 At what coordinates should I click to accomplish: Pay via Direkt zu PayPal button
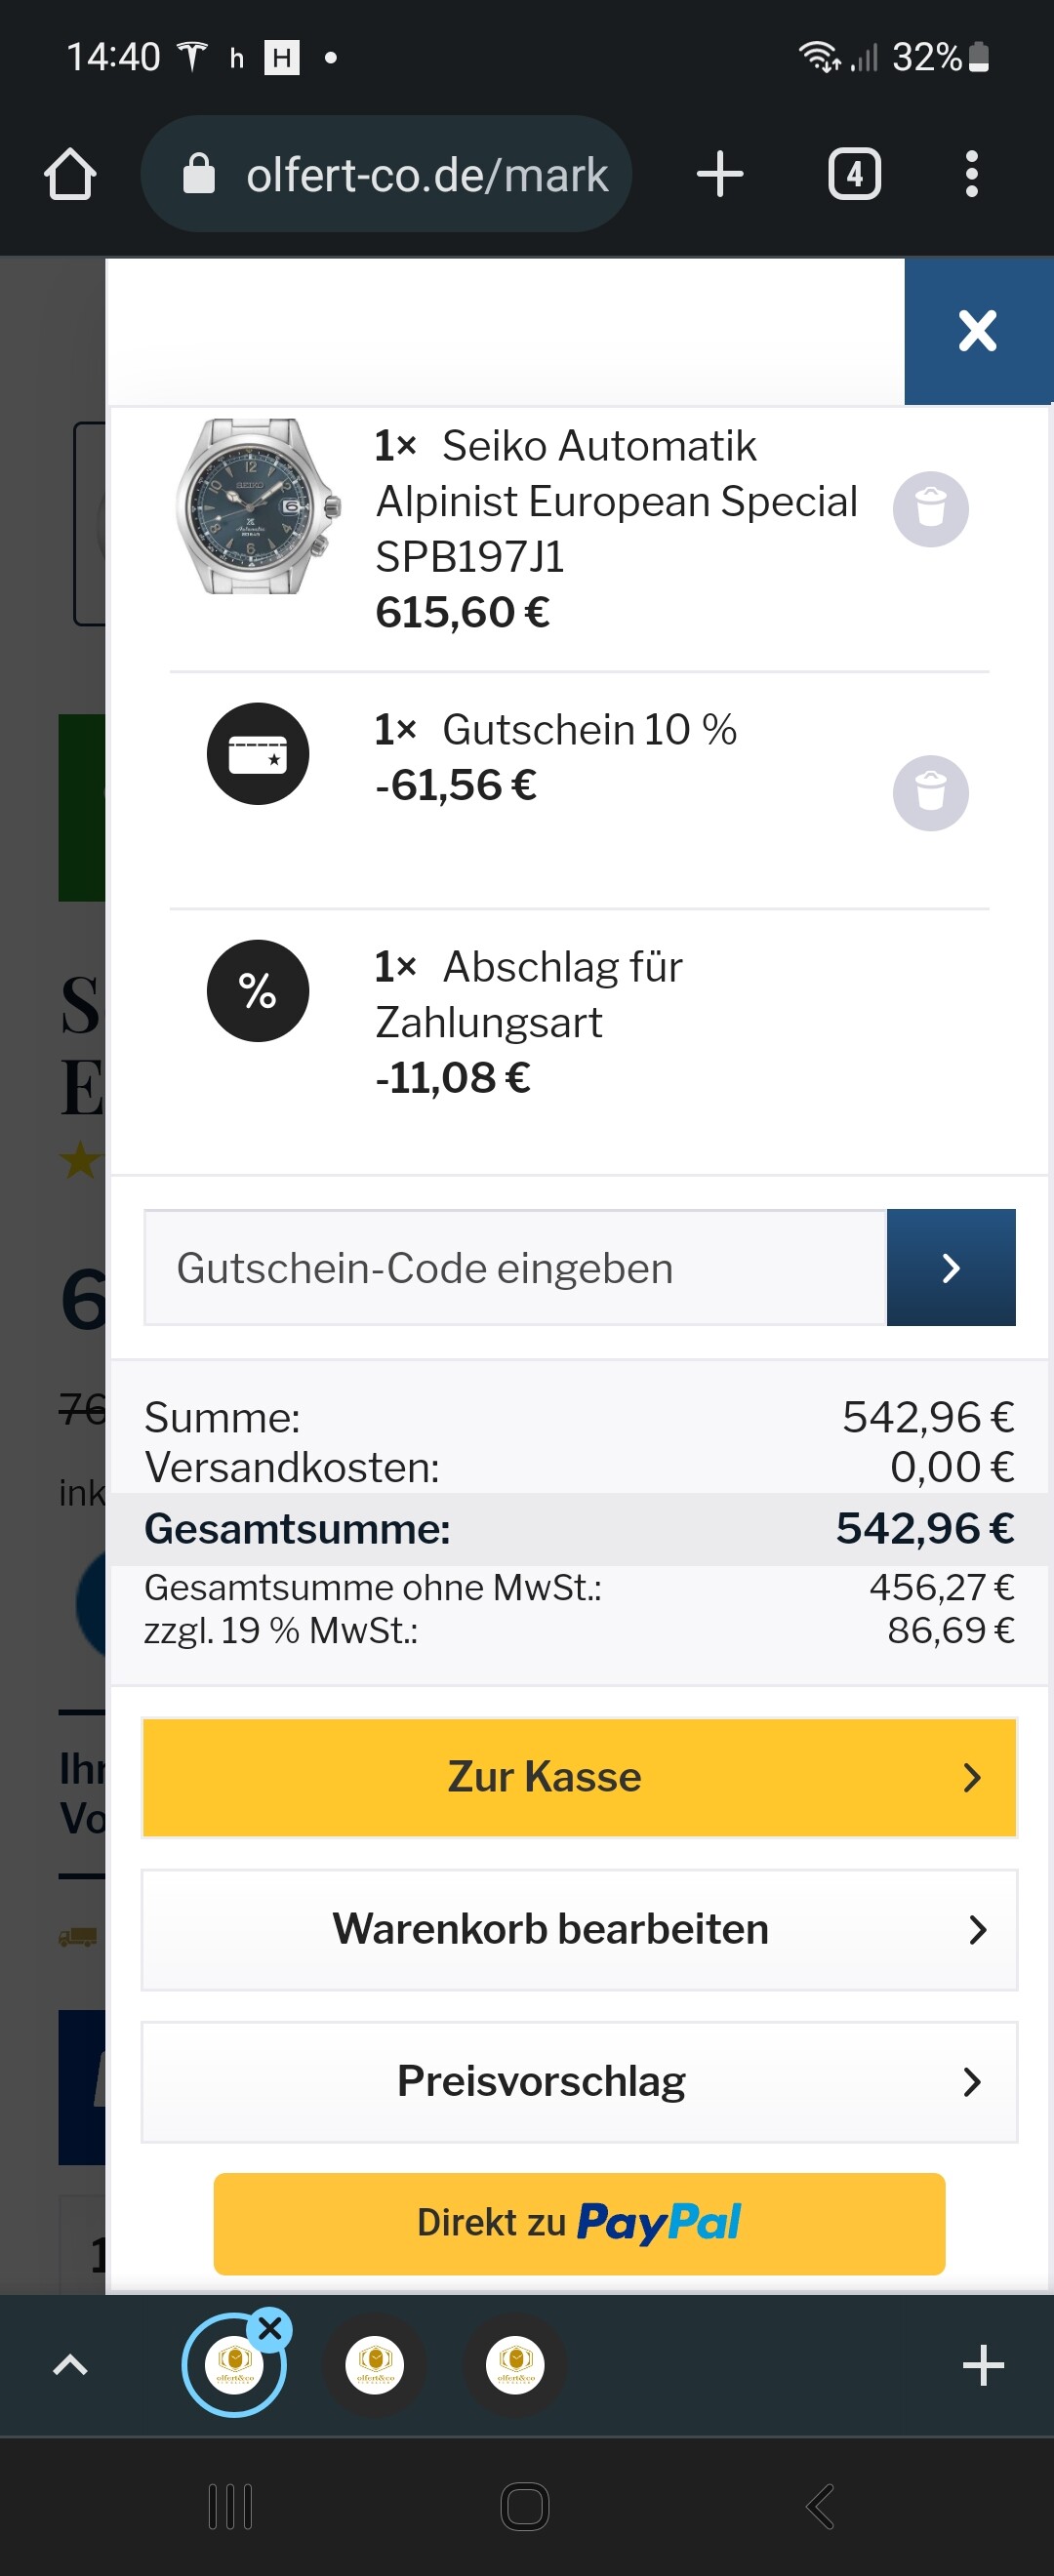(579, 2223)
